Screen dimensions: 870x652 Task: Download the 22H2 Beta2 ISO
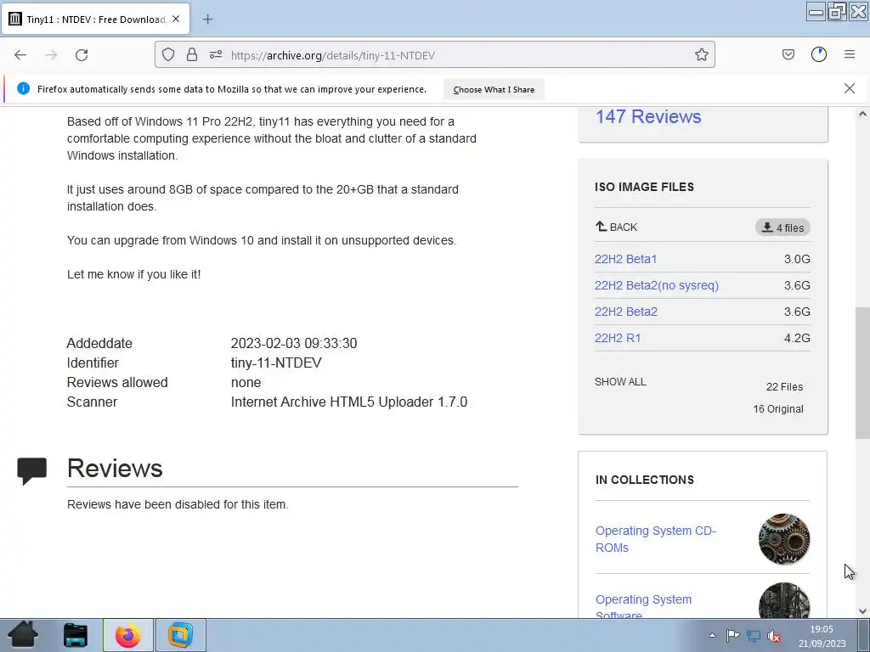click(626, 312)
